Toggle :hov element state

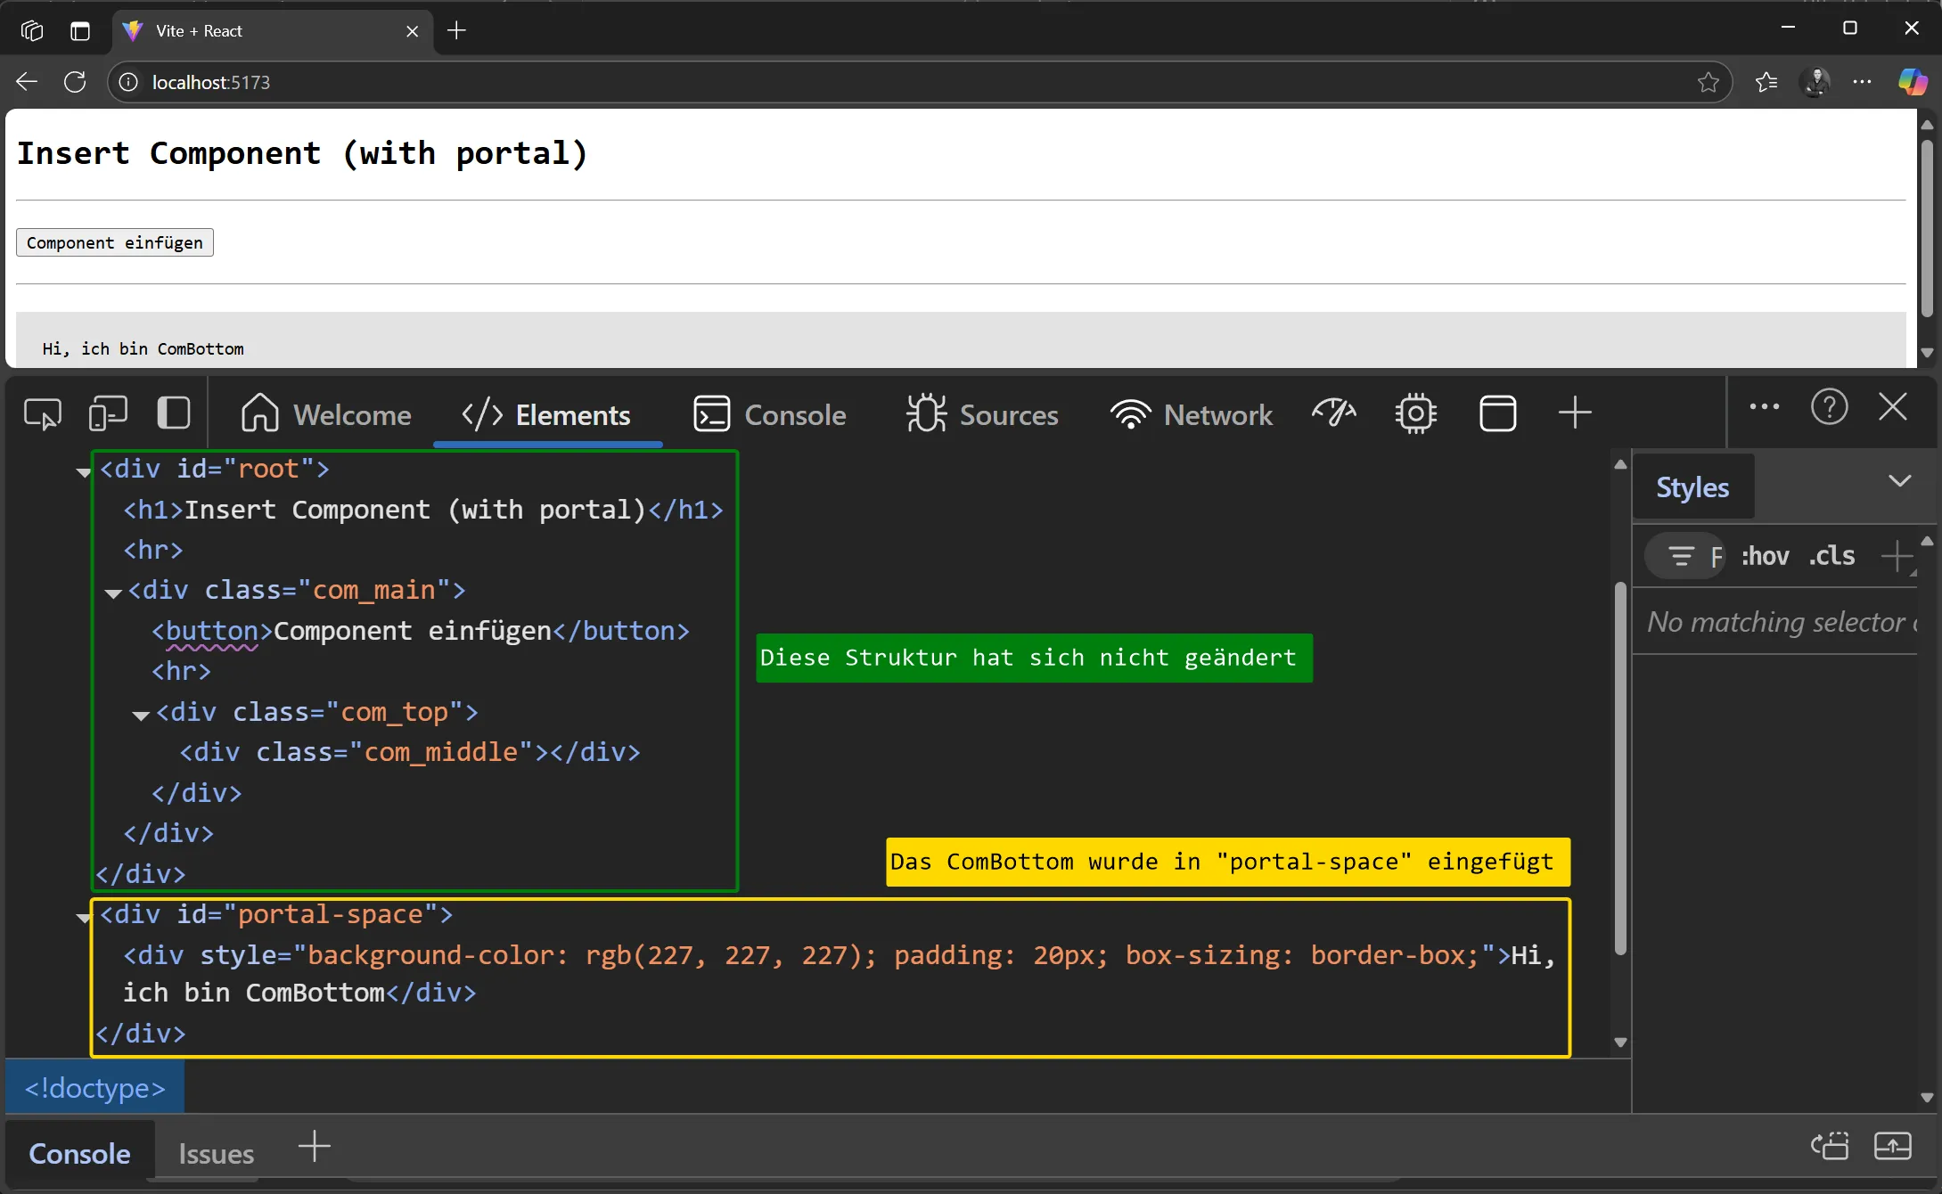(1765, 556)
